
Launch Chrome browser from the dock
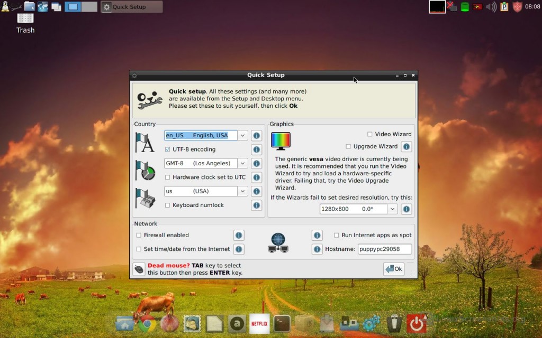147,324
